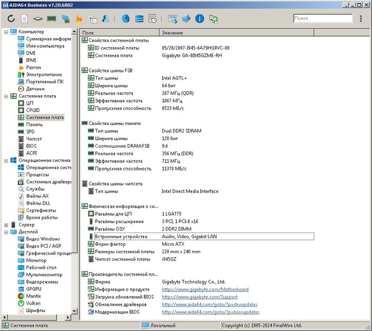Collapse the Системная плата tree branch
Screen dimensions: 372x331
pyautogui.click(x=6, y=97)
